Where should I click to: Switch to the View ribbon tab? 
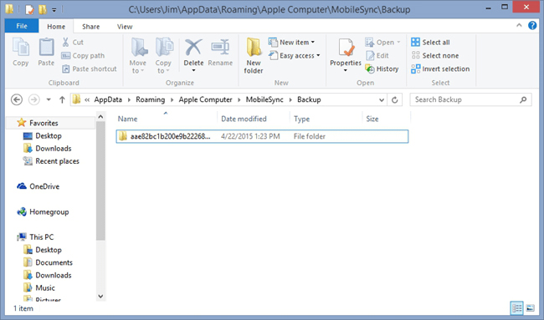click(x=125, y=27)
